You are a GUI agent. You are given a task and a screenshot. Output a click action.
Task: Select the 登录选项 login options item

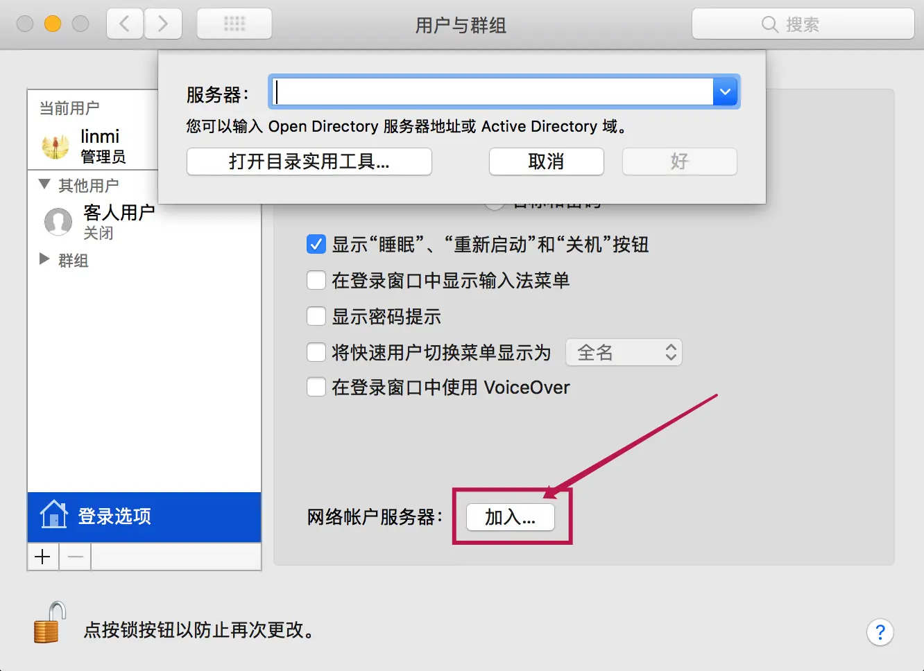[144, 517]
